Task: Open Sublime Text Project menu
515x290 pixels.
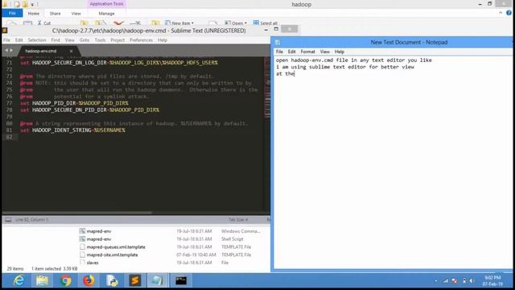Action: (x=117, y=40)
